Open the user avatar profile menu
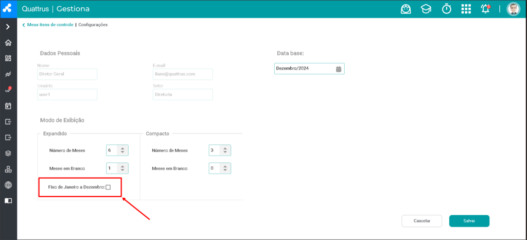The image size is (527, 240). pos(513,9)
